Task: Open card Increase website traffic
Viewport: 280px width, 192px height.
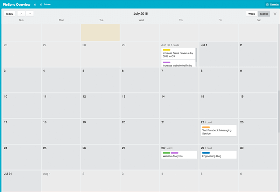Action: pos(178,63)
